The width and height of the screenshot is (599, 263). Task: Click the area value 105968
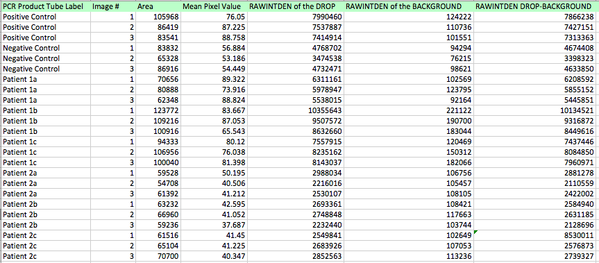coord(158,17)
